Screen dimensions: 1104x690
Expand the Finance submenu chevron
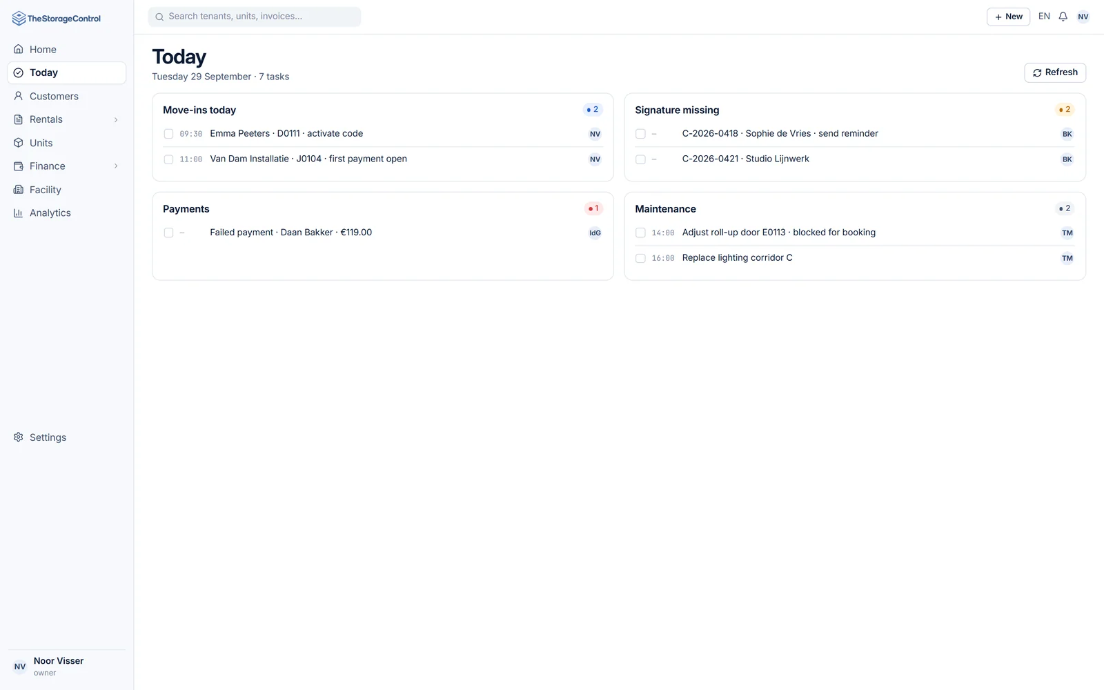[116, 166]
